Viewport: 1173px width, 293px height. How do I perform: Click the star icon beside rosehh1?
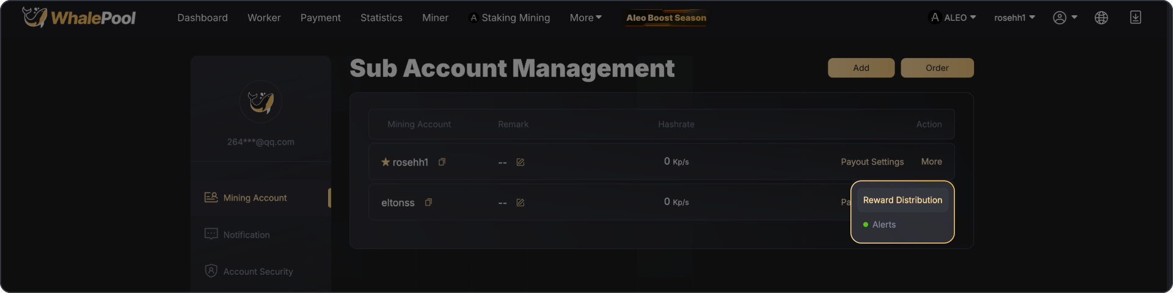386,162
